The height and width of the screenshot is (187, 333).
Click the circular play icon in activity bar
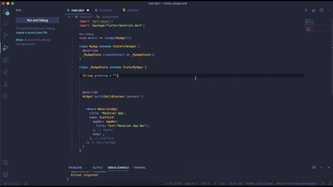click(6, 96)
